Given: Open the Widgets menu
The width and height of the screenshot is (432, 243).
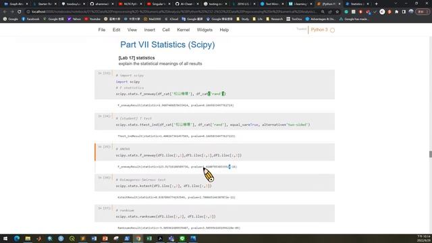Looking at the screenshot, I should [x=205, y=30].
